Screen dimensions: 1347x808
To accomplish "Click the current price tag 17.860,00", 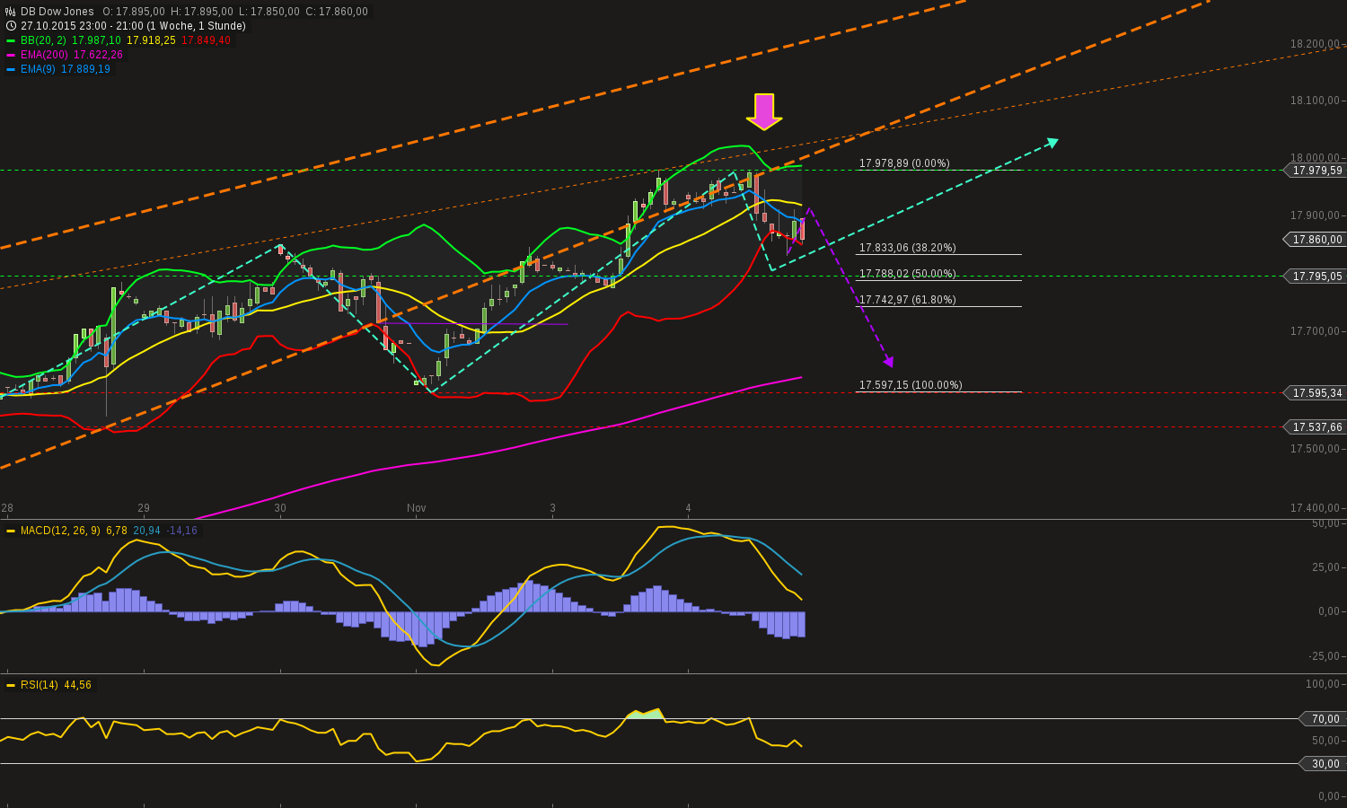I will coord(1316,240).
